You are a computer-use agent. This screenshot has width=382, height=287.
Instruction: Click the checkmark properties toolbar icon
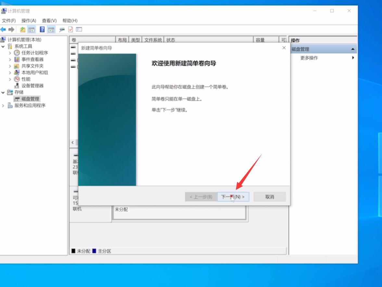pos(70,30)
